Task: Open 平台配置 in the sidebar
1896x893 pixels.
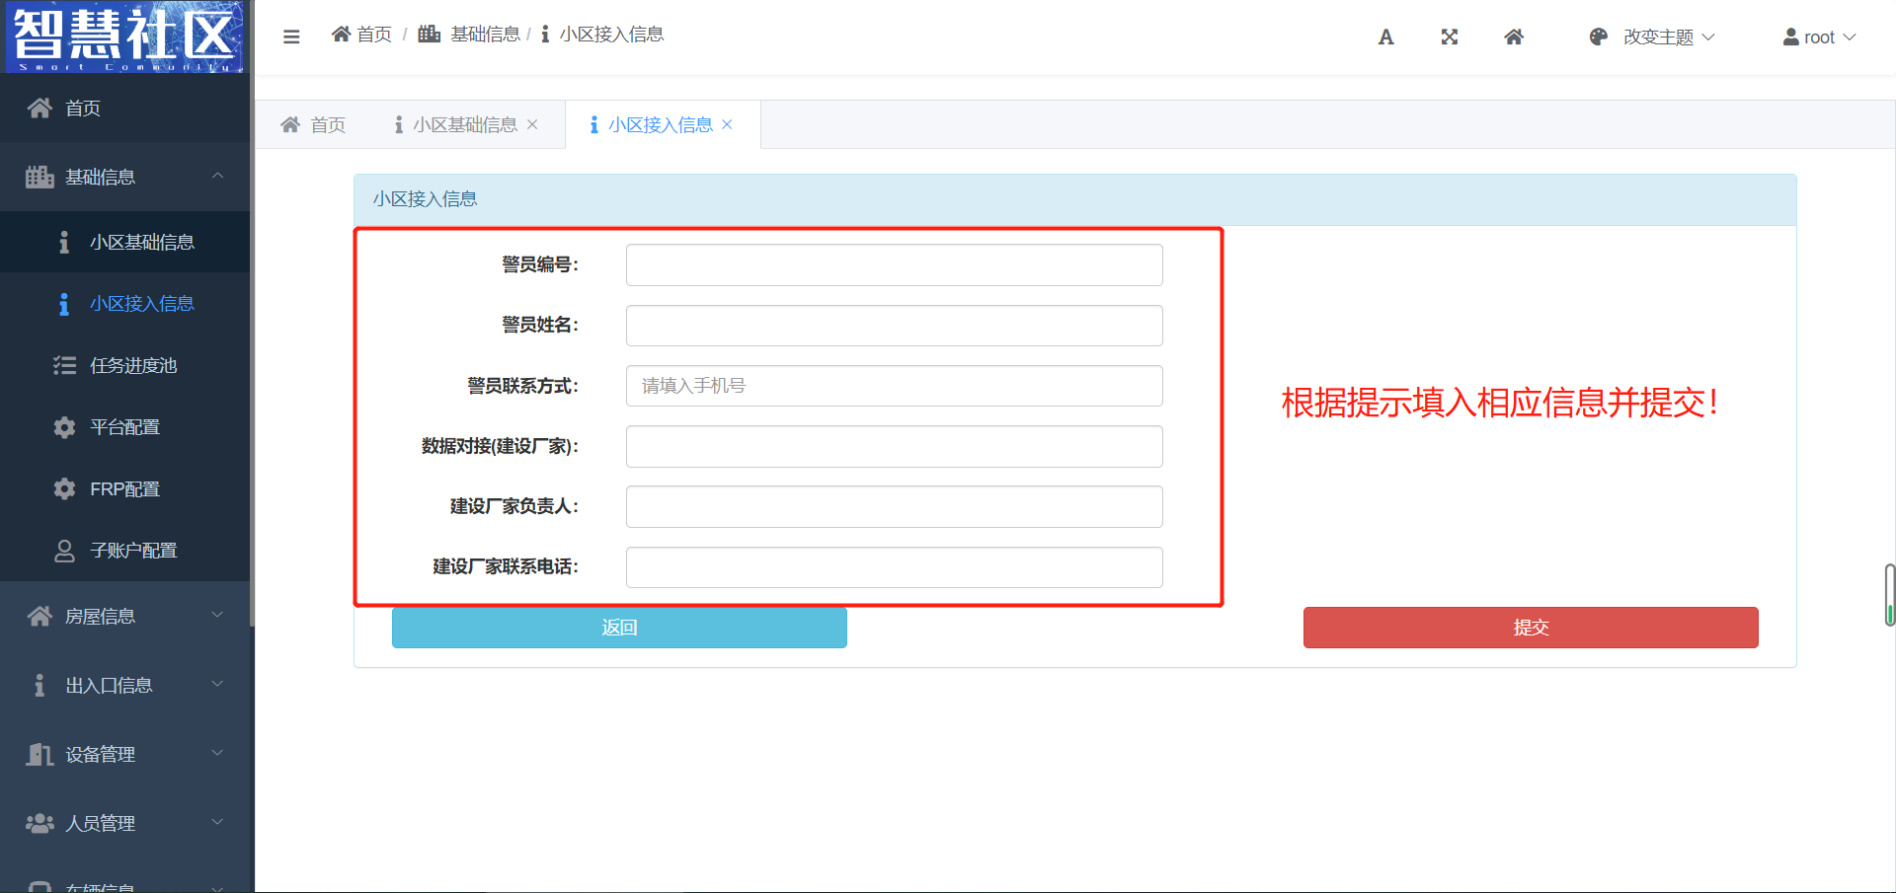Action: pos(124,427)
